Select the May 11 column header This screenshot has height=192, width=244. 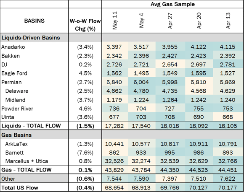tap(115, 21)
